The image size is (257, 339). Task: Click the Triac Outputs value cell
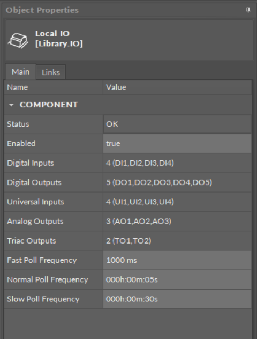pyautogui.click(x=177, y=241)
